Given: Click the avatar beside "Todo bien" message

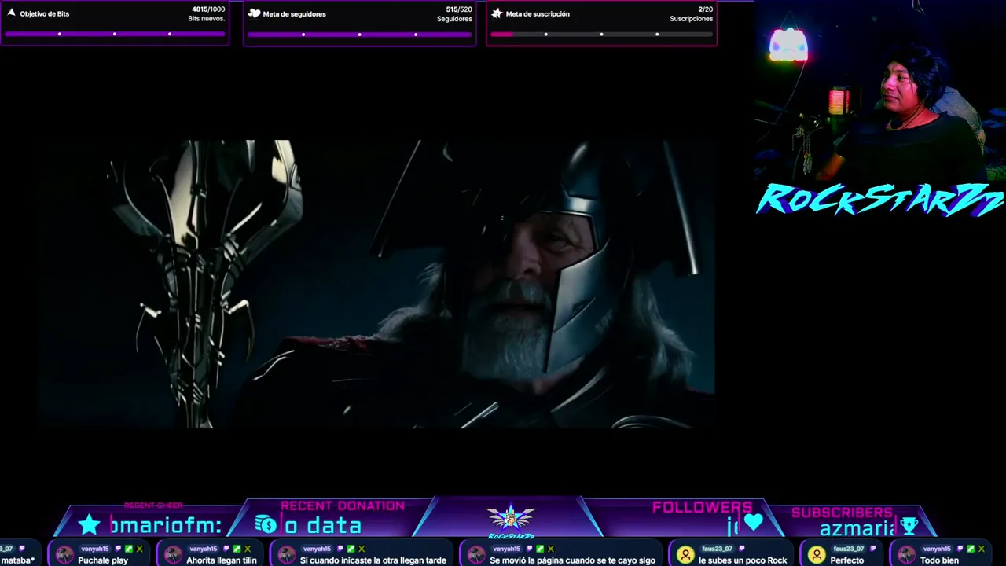Looking at the screenshot, I should tap(907, 555).
